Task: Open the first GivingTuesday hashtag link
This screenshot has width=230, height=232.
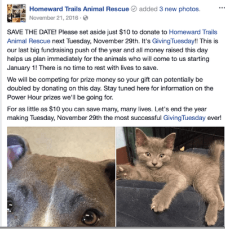Action: pyautogui.click(x=173, y=41)
